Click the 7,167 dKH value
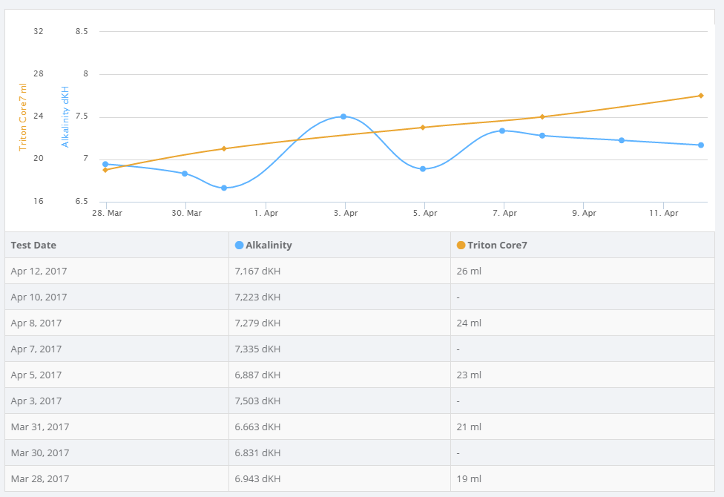Screen dimensions: 724x497 tap(257, 271)
